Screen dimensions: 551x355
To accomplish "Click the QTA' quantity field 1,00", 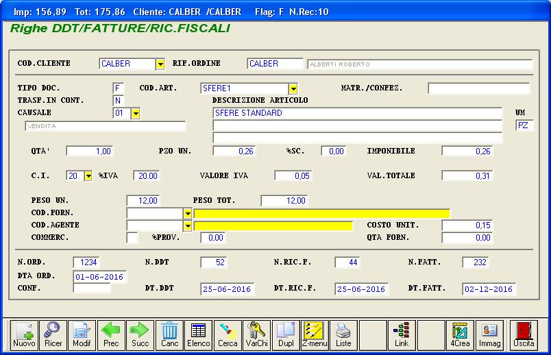I will coord(90,151).
